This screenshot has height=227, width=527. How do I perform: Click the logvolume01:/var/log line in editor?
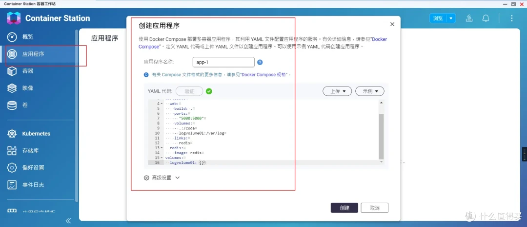click(x=202, y=133)
